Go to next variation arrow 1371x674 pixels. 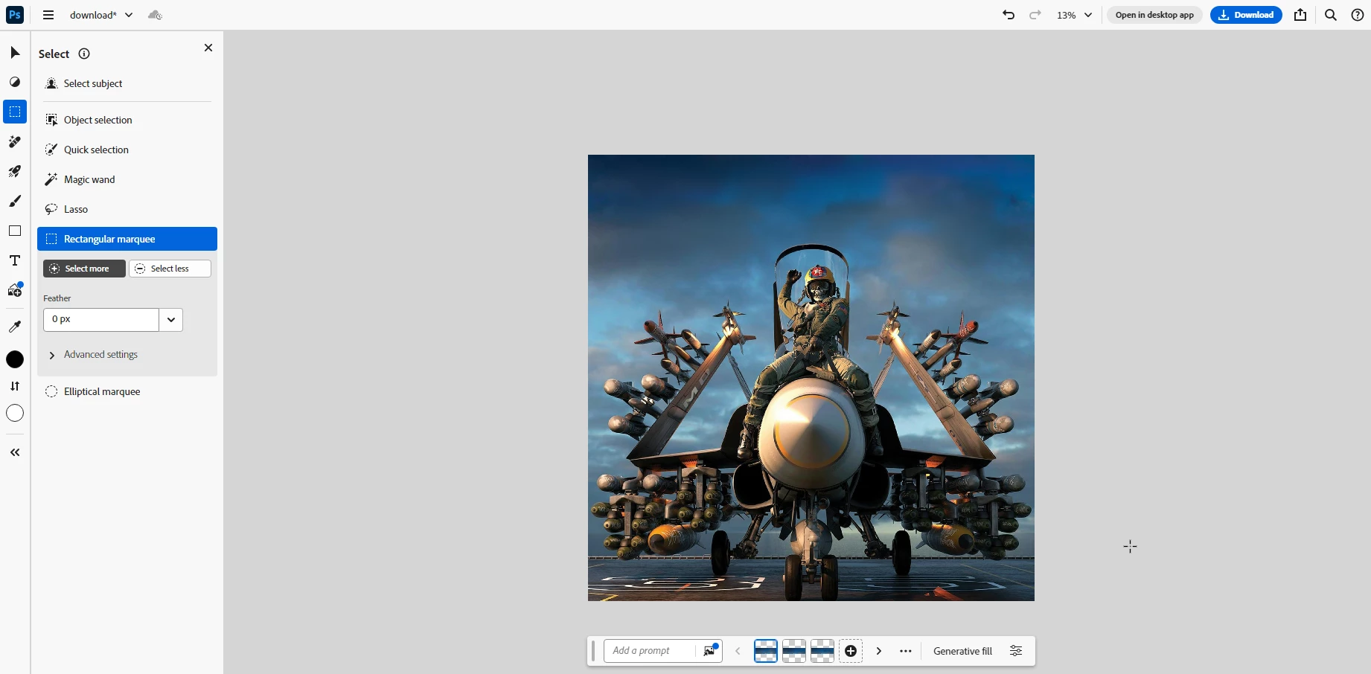pos(879,651)
